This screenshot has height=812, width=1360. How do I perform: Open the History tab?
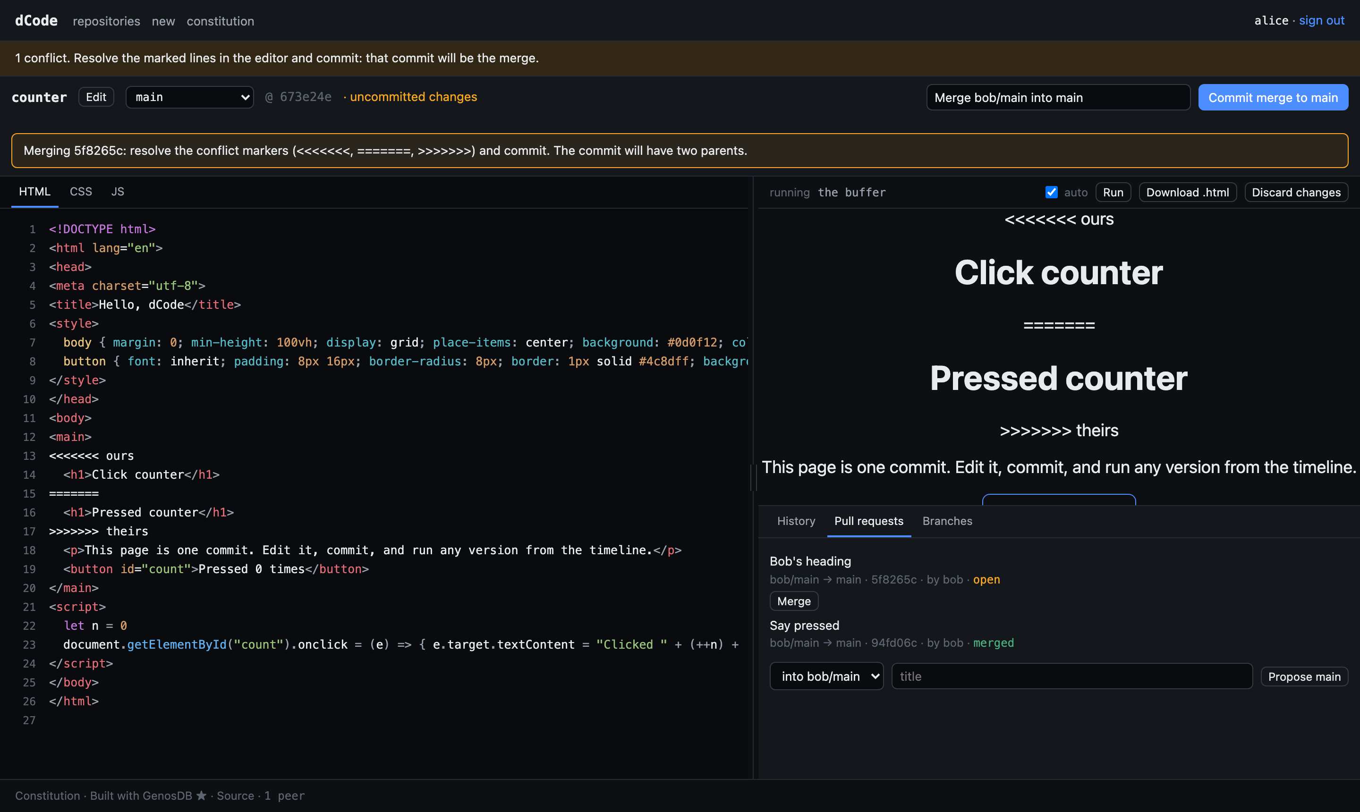point(796,521)
